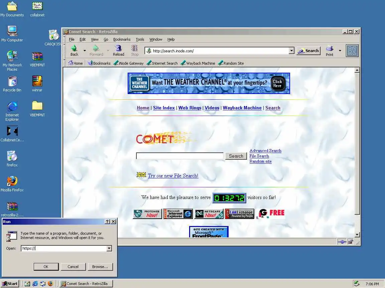Follow the Try our new File Search link
385x288 pixels.
173,176
